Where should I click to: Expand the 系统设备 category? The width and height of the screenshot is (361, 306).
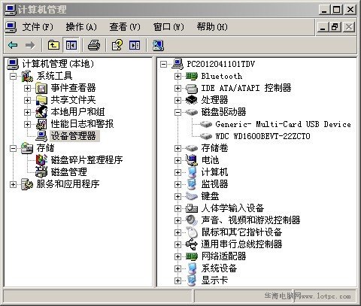click(x=177, y=268)
